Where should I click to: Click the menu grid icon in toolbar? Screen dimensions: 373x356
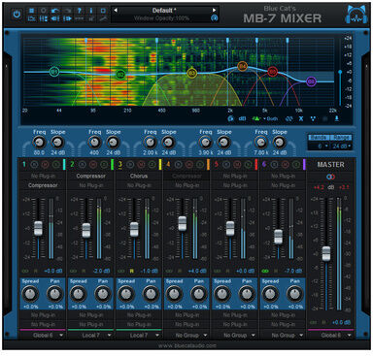[x=31, y=11]
